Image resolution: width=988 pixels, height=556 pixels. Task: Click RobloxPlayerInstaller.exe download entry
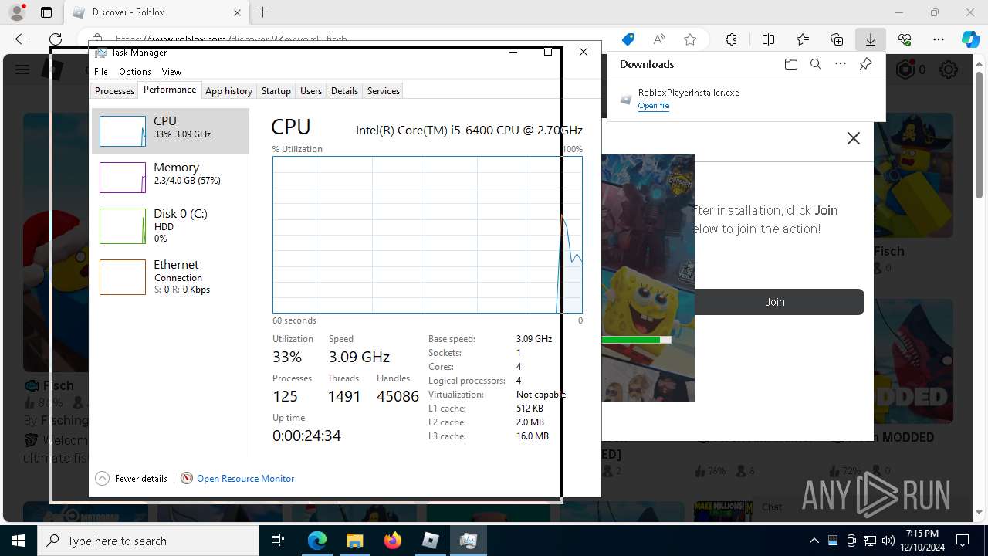pyautogui.click(x=746, y=98)
